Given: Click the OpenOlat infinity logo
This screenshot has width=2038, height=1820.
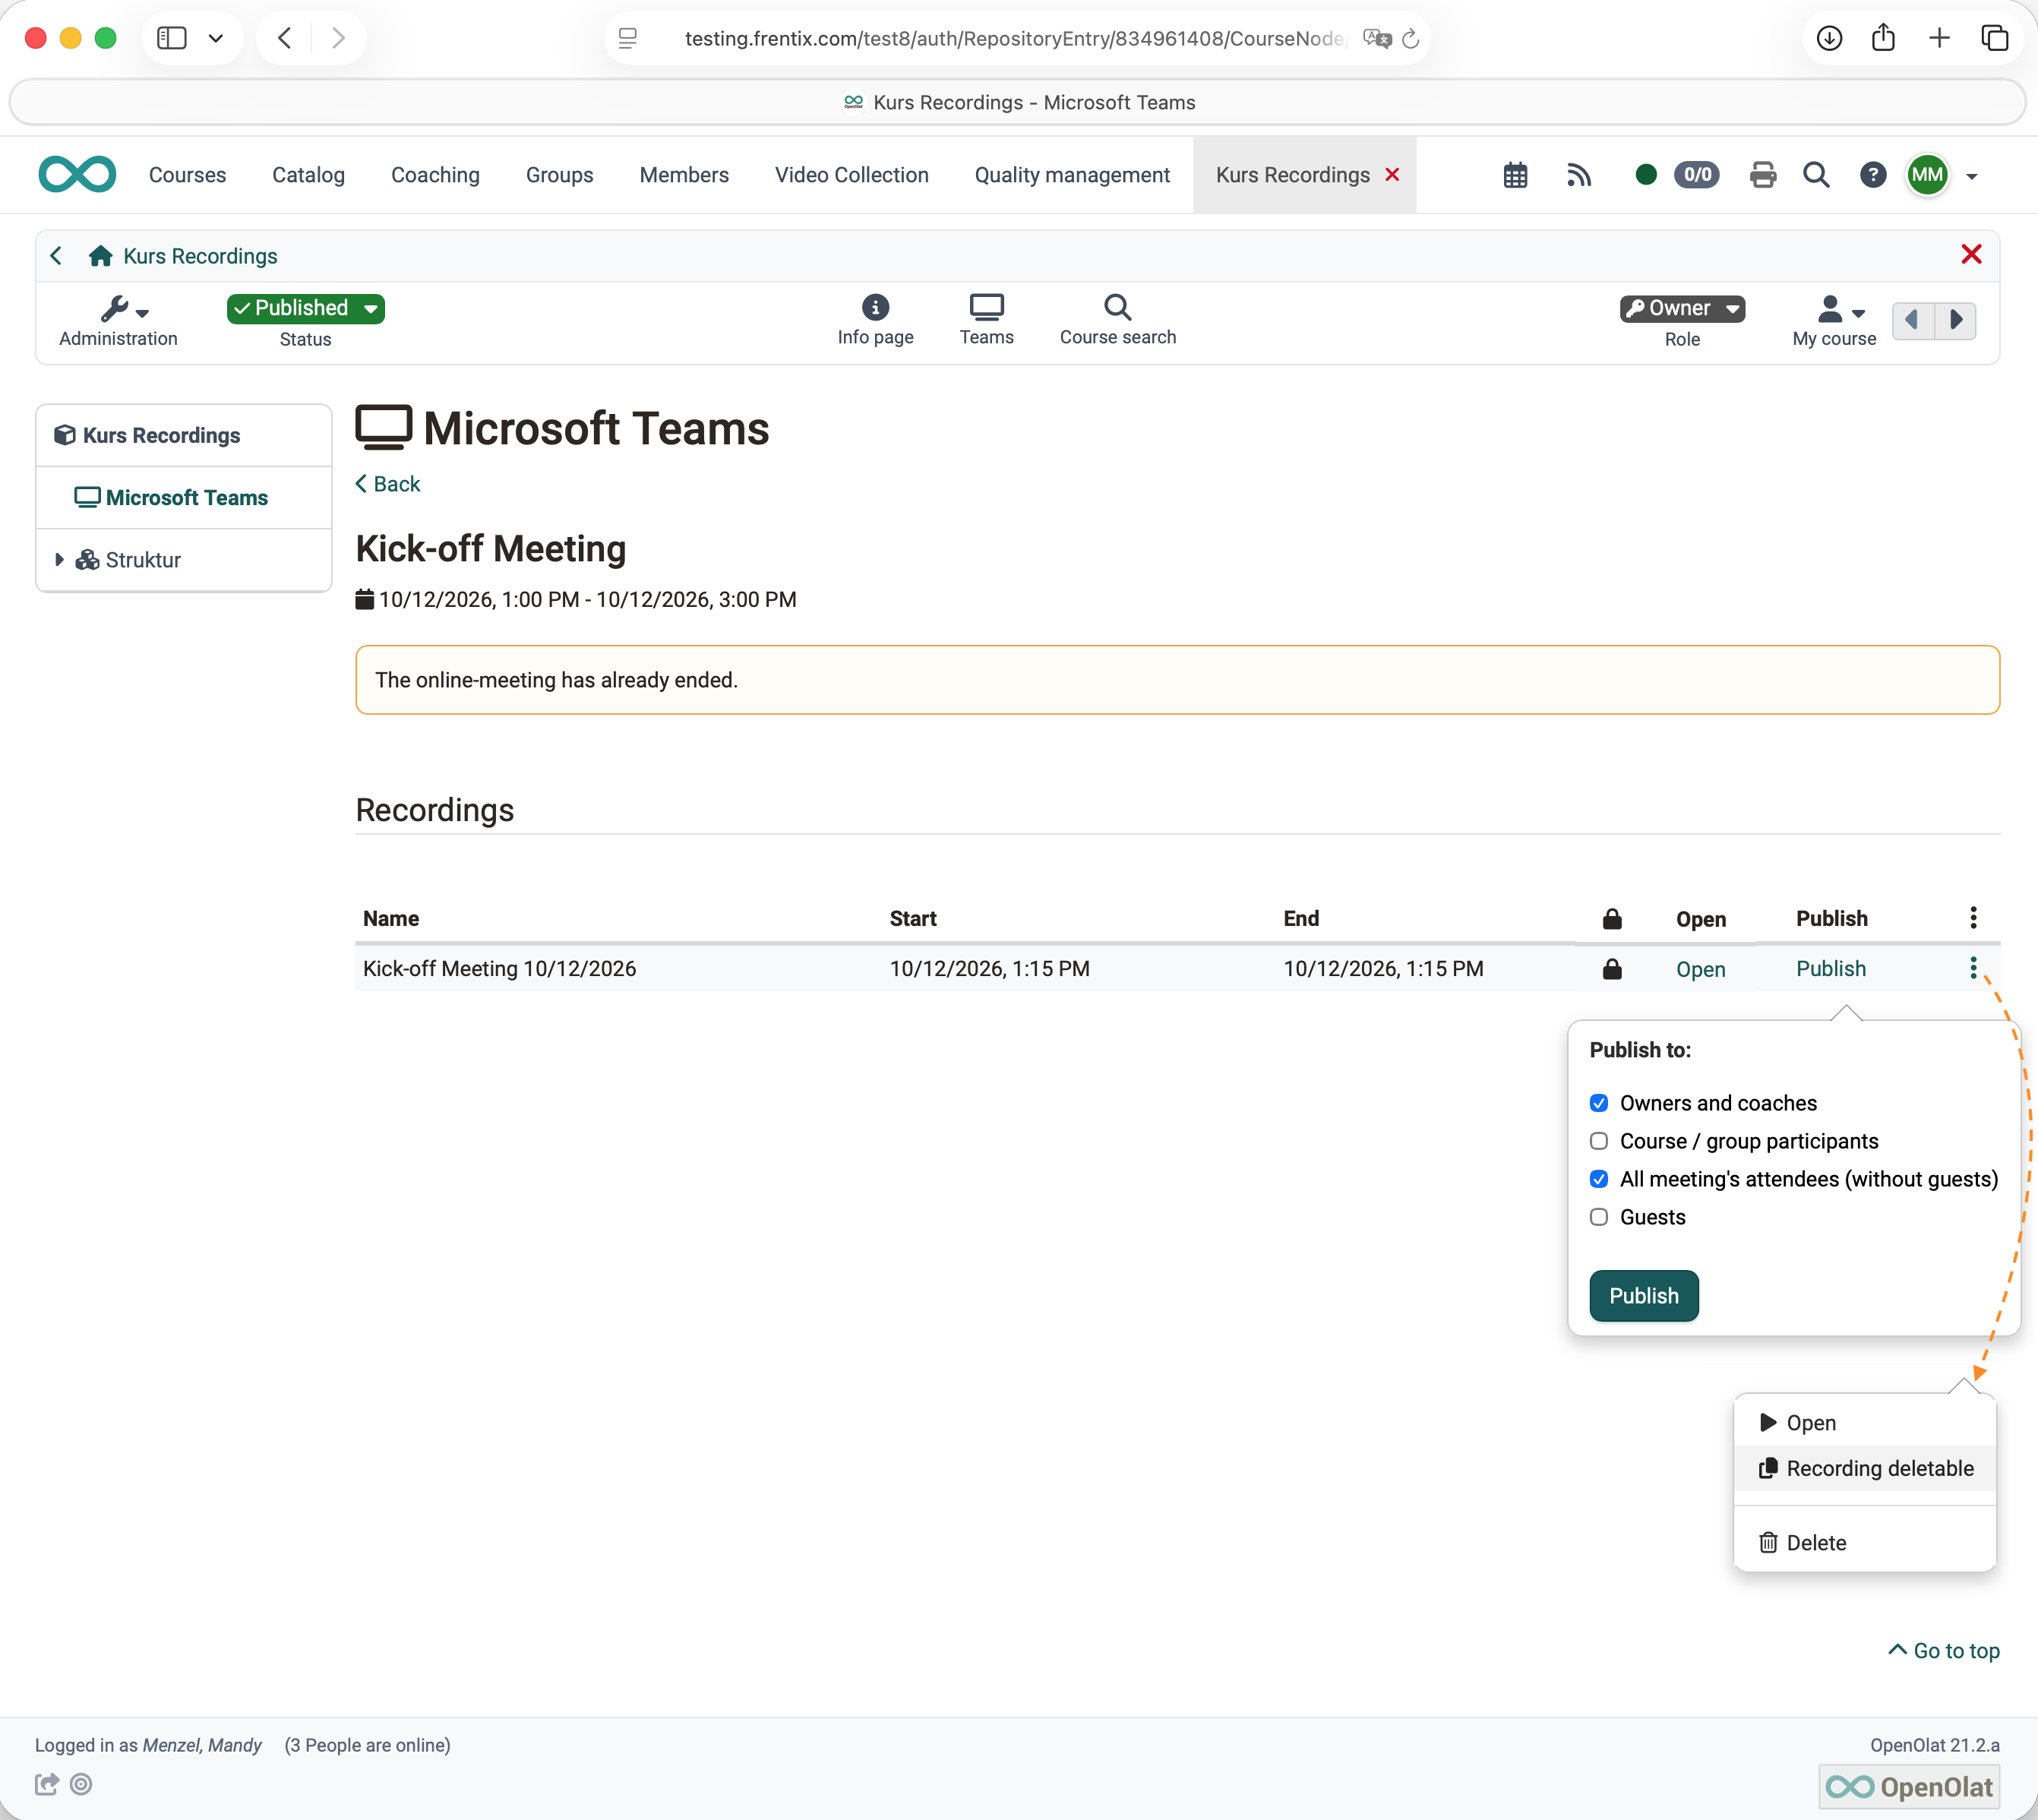Looking at the screenshot, I should tap(77, 175).
